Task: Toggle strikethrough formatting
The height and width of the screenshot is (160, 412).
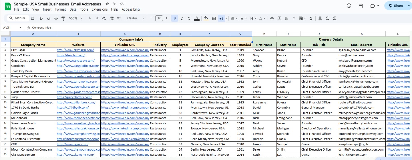Action: [189, 18]
